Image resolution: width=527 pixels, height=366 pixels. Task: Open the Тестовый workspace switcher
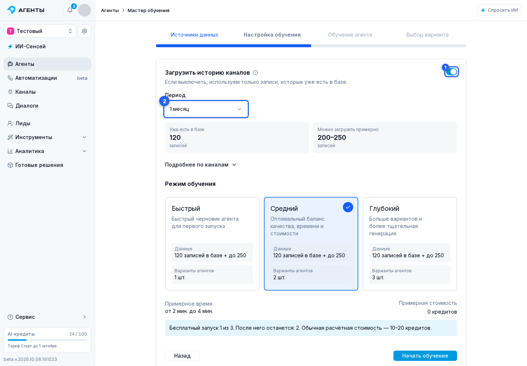click(x=40, y=31)
